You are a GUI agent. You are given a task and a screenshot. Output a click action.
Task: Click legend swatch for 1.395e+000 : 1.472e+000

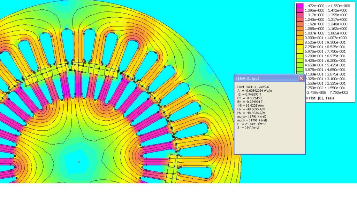click(300, 10)
